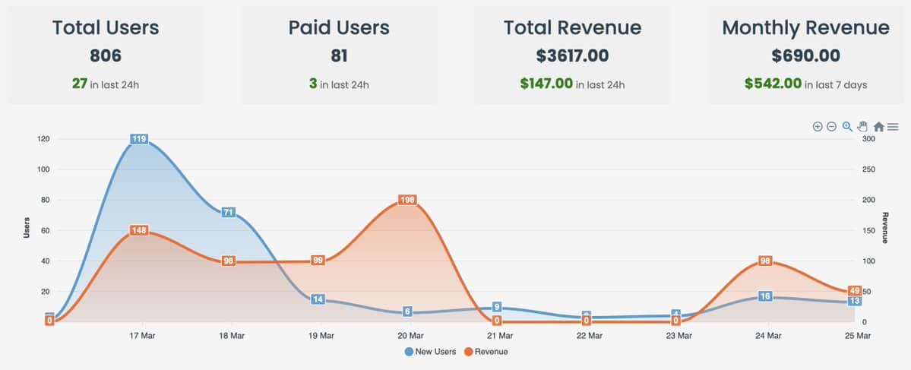Image resolution: width=911 pixels, height=370 pixels.
Task: Click the chart zoom in plus icon
Action: pyautogui.click(x=817, y=127)
